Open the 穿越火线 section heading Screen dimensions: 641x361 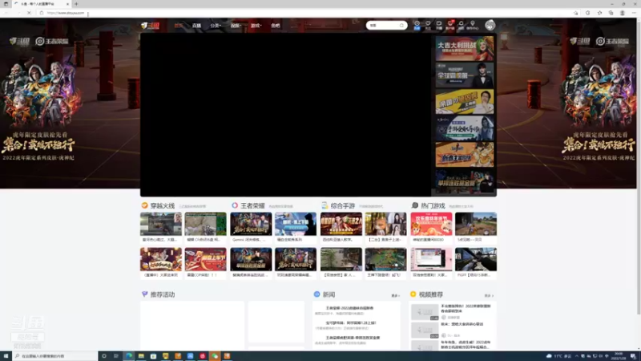click(163, 205)
